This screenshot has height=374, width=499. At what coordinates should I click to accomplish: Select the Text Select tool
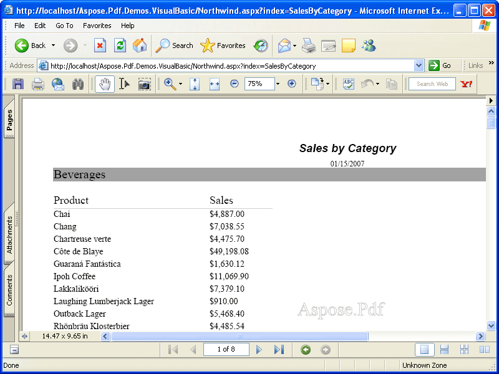124,84
